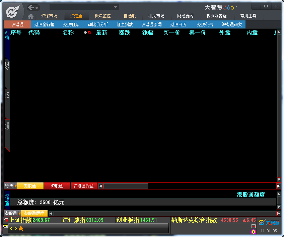Click the home icon in the navigation bar
This screenshot has width=284, height=237.
(x=31, y=16)
